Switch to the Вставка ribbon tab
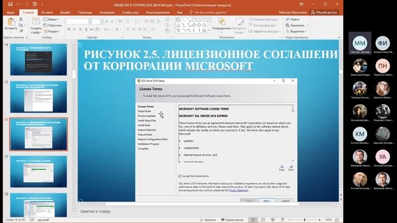The width and height of the screenshot is (397, 223). pyautogui.click(x=47, y=12)
